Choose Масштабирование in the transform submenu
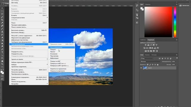 click(61, 47)
